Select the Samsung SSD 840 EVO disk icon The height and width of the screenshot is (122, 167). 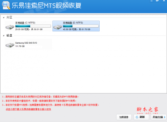click(10, 45)
